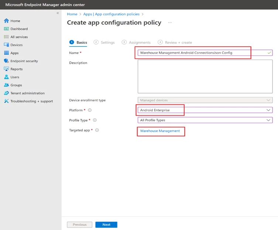Open Home in the left navigation
The height and width of the screenshot is (230, 278).
click(x=15, y=21)
